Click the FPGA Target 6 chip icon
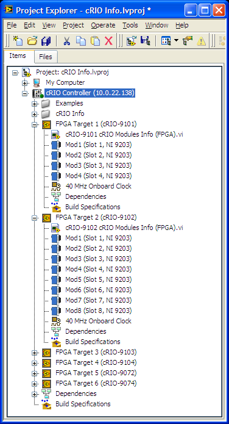Viewport: 229px width, 424px height. 46,384
